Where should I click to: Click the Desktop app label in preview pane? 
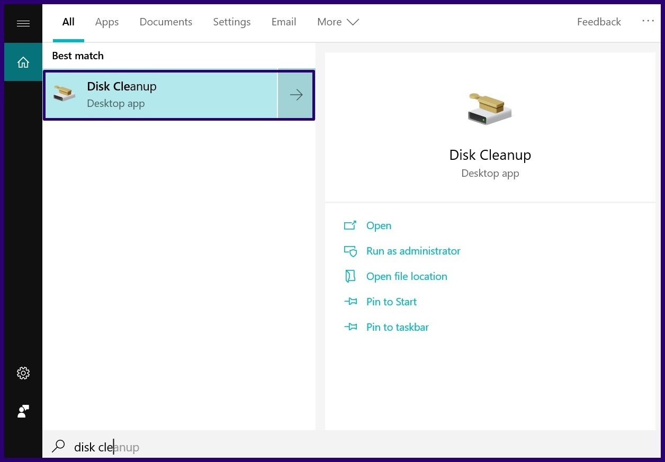pos(490,173)
